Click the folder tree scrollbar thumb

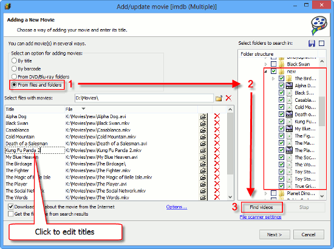(x=322, y=111)
